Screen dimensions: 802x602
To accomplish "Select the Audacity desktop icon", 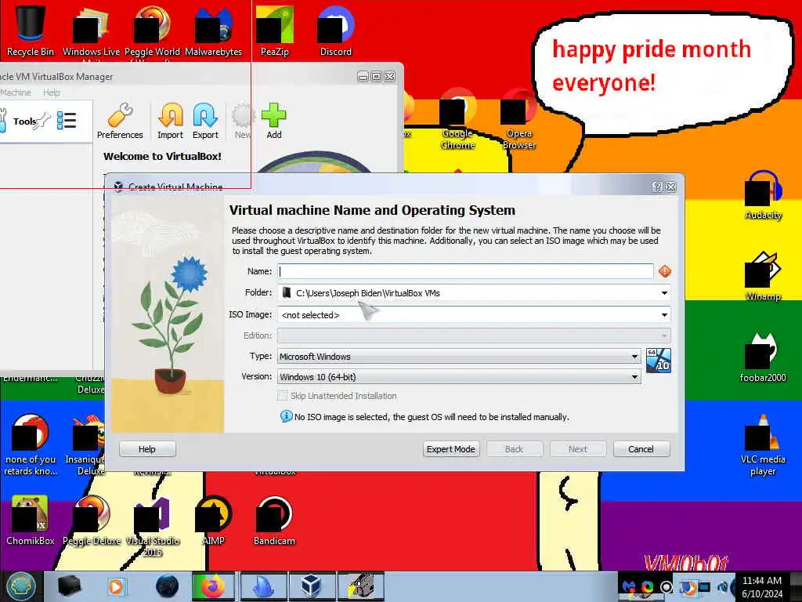I will (763, 195).
